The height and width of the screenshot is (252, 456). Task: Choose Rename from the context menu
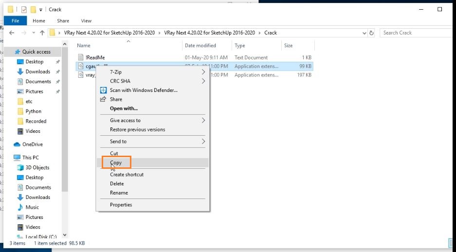pyautogui.click(x=153, y=193)
